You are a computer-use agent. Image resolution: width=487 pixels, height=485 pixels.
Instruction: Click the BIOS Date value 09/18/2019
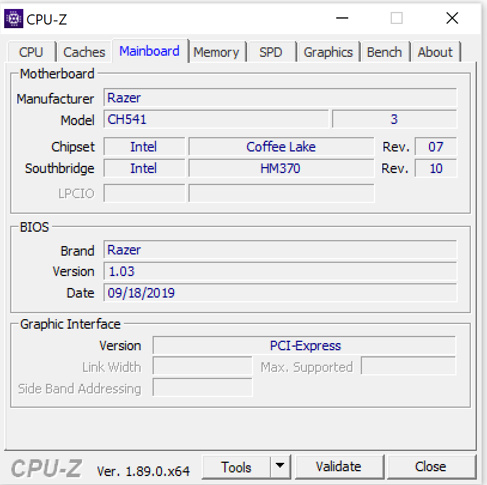pyautogui.click(x=280, y=293)
